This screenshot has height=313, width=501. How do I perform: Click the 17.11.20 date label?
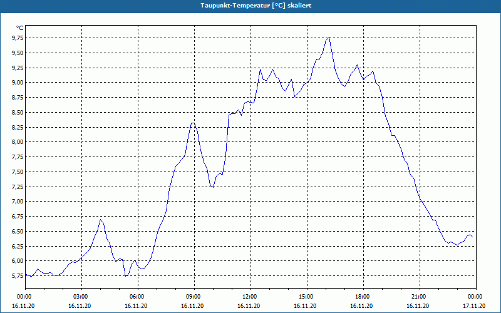click(x=474, y=306)
